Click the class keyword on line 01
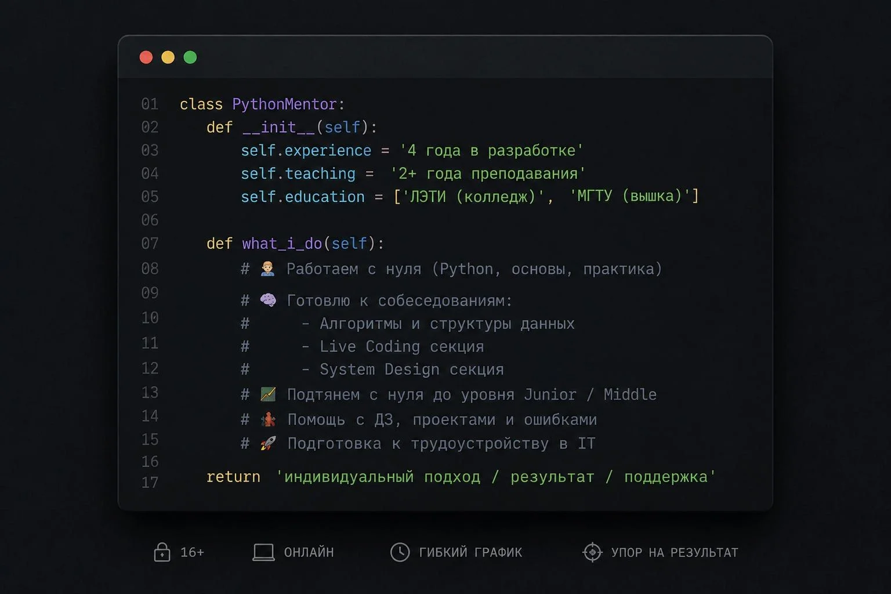 (201, 104)
